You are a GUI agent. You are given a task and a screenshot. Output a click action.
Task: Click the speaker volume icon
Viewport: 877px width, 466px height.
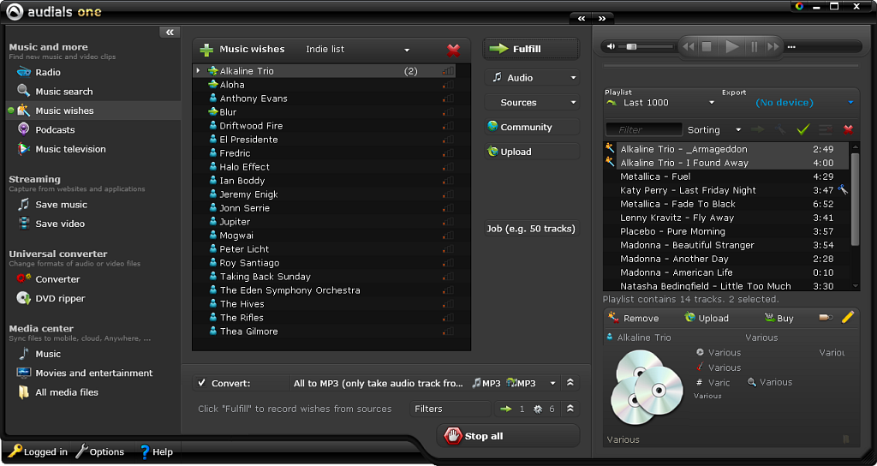point(612,46)
